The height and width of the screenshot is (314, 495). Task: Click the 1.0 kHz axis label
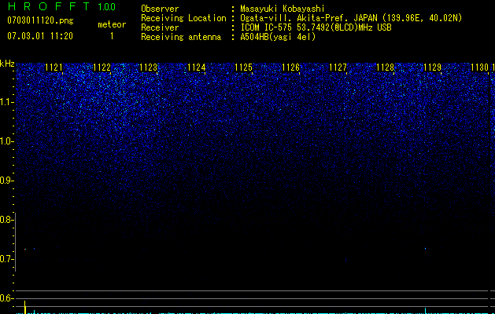coord(6,141)
